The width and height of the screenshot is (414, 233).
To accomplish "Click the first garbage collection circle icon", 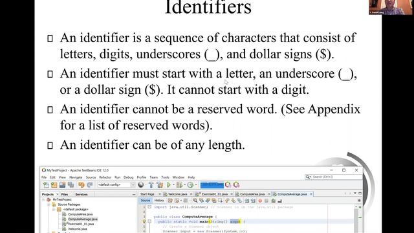I will (228, 184).
